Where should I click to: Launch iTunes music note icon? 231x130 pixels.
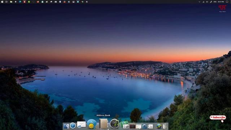click(114, 123)
